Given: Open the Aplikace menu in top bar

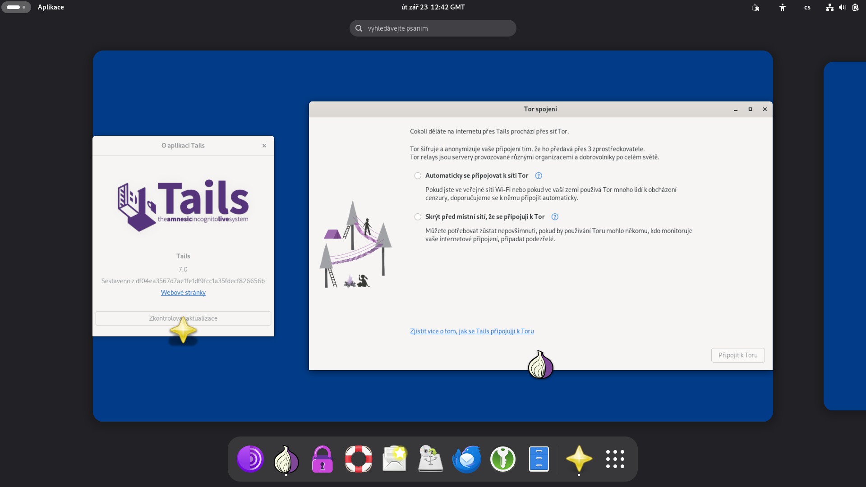Looking at the screenshot, I should 51,7.
